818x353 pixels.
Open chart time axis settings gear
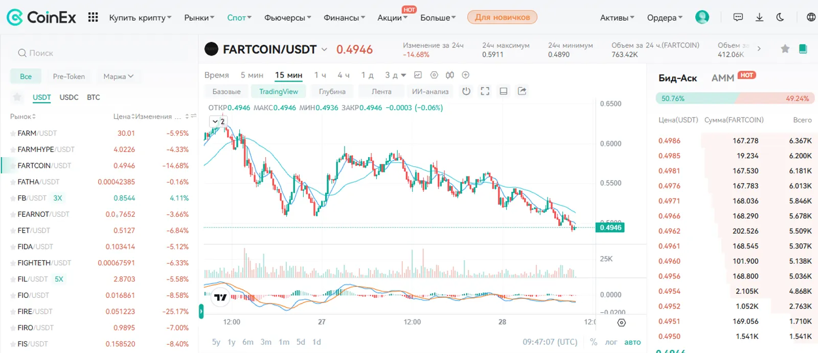click(x=622, y=322)
